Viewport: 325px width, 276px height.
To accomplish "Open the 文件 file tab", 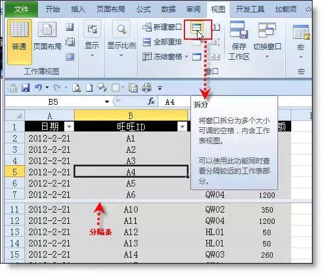I will [21, 9].
